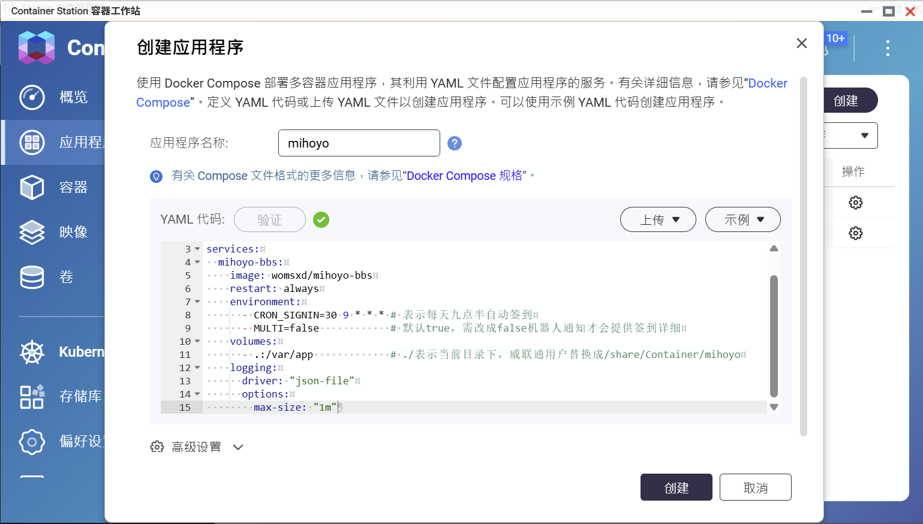Collapse the mihoyo-bbs fold arrow on line 4
The height and width of the screenshot is (524, 923).
coord(197,262)
